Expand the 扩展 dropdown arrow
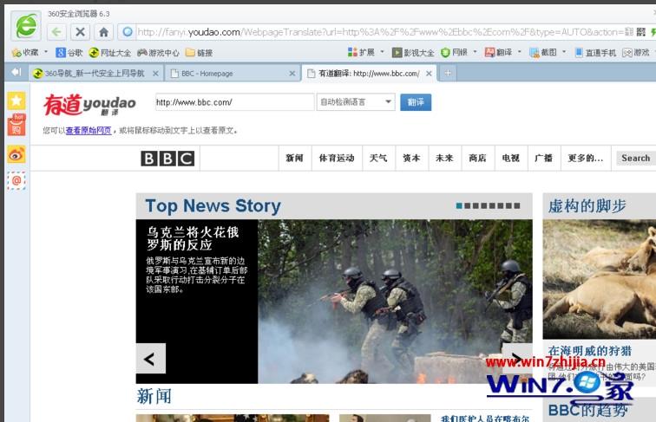The image size is (656, 422). click(382, 52)
